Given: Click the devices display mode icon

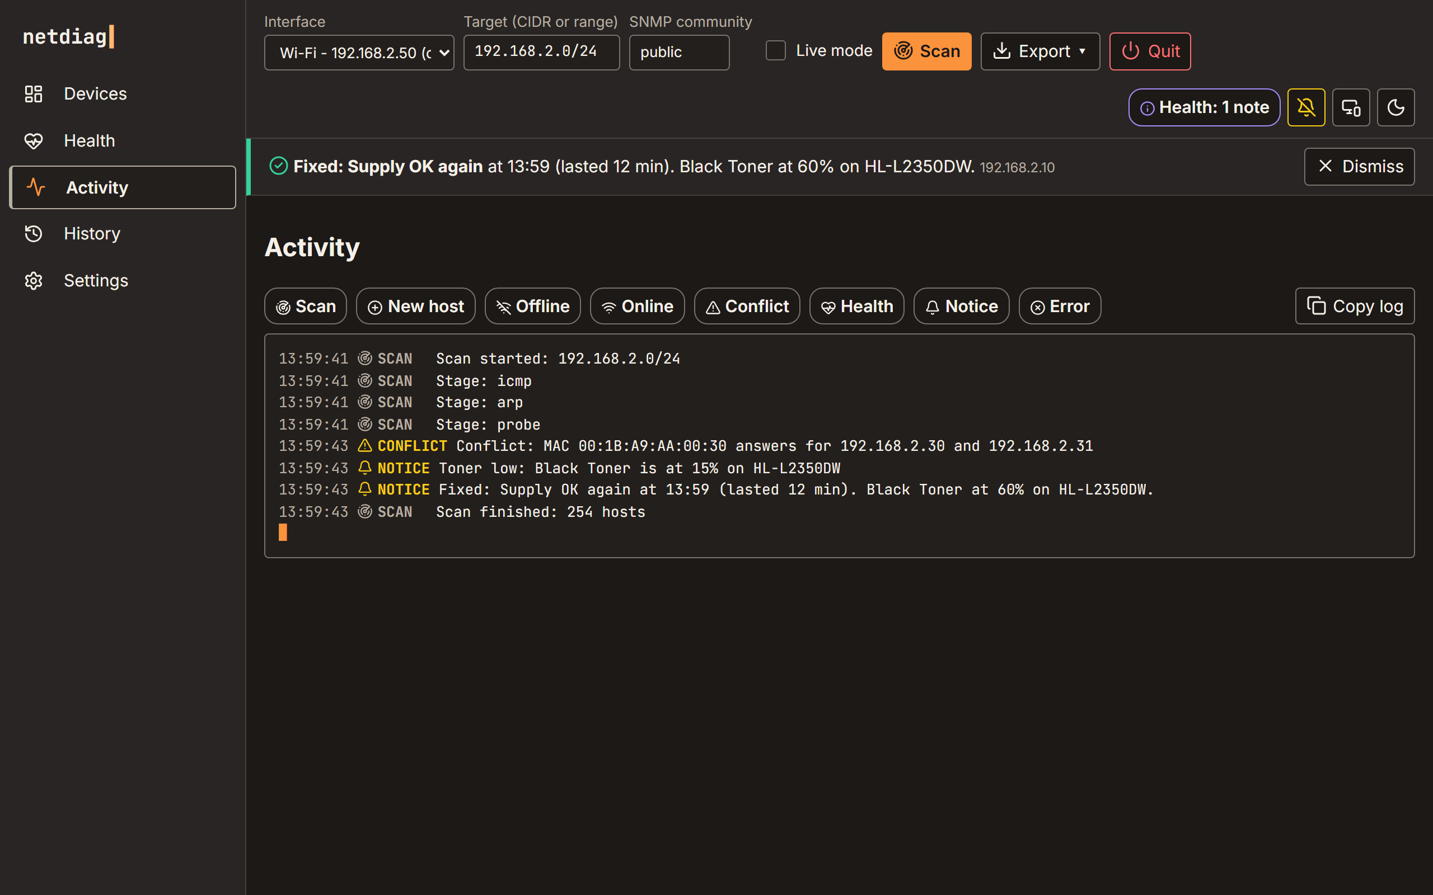Looking at the screenshot, I should pyautogui.click(x=1351, y=107).
